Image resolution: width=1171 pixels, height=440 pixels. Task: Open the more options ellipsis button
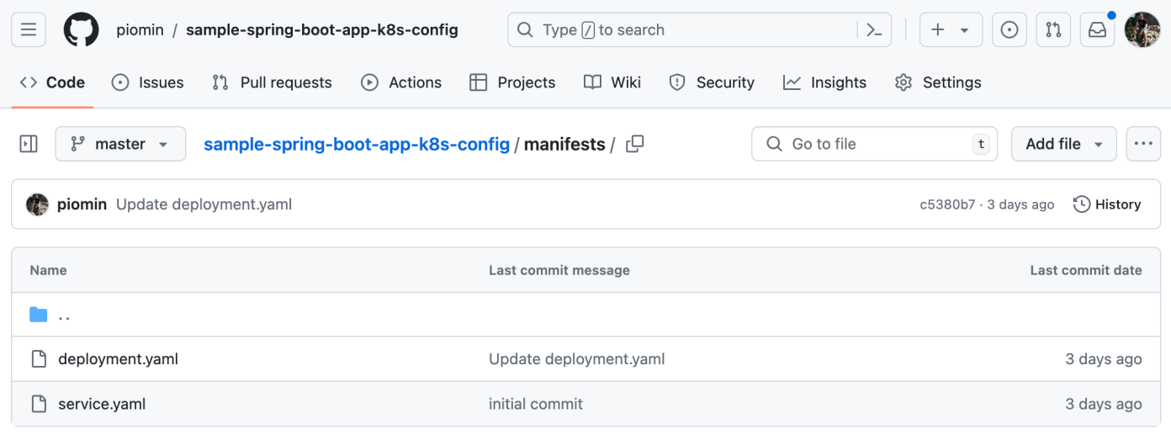1142,144
